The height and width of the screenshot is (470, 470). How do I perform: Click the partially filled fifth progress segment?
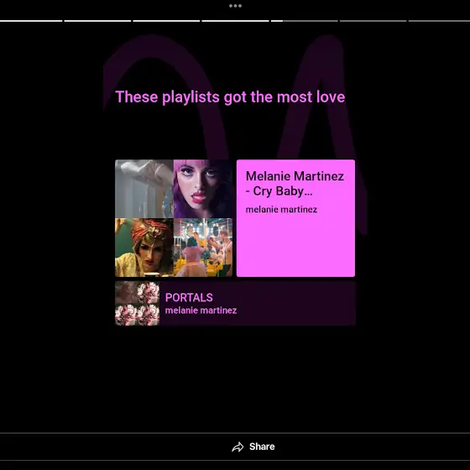pos(304,21)
